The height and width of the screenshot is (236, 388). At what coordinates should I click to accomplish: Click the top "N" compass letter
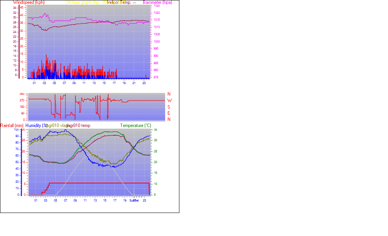[169, 94]
